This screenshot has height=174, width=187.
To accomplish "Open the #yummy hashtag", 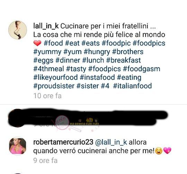I will coord(47,52).
